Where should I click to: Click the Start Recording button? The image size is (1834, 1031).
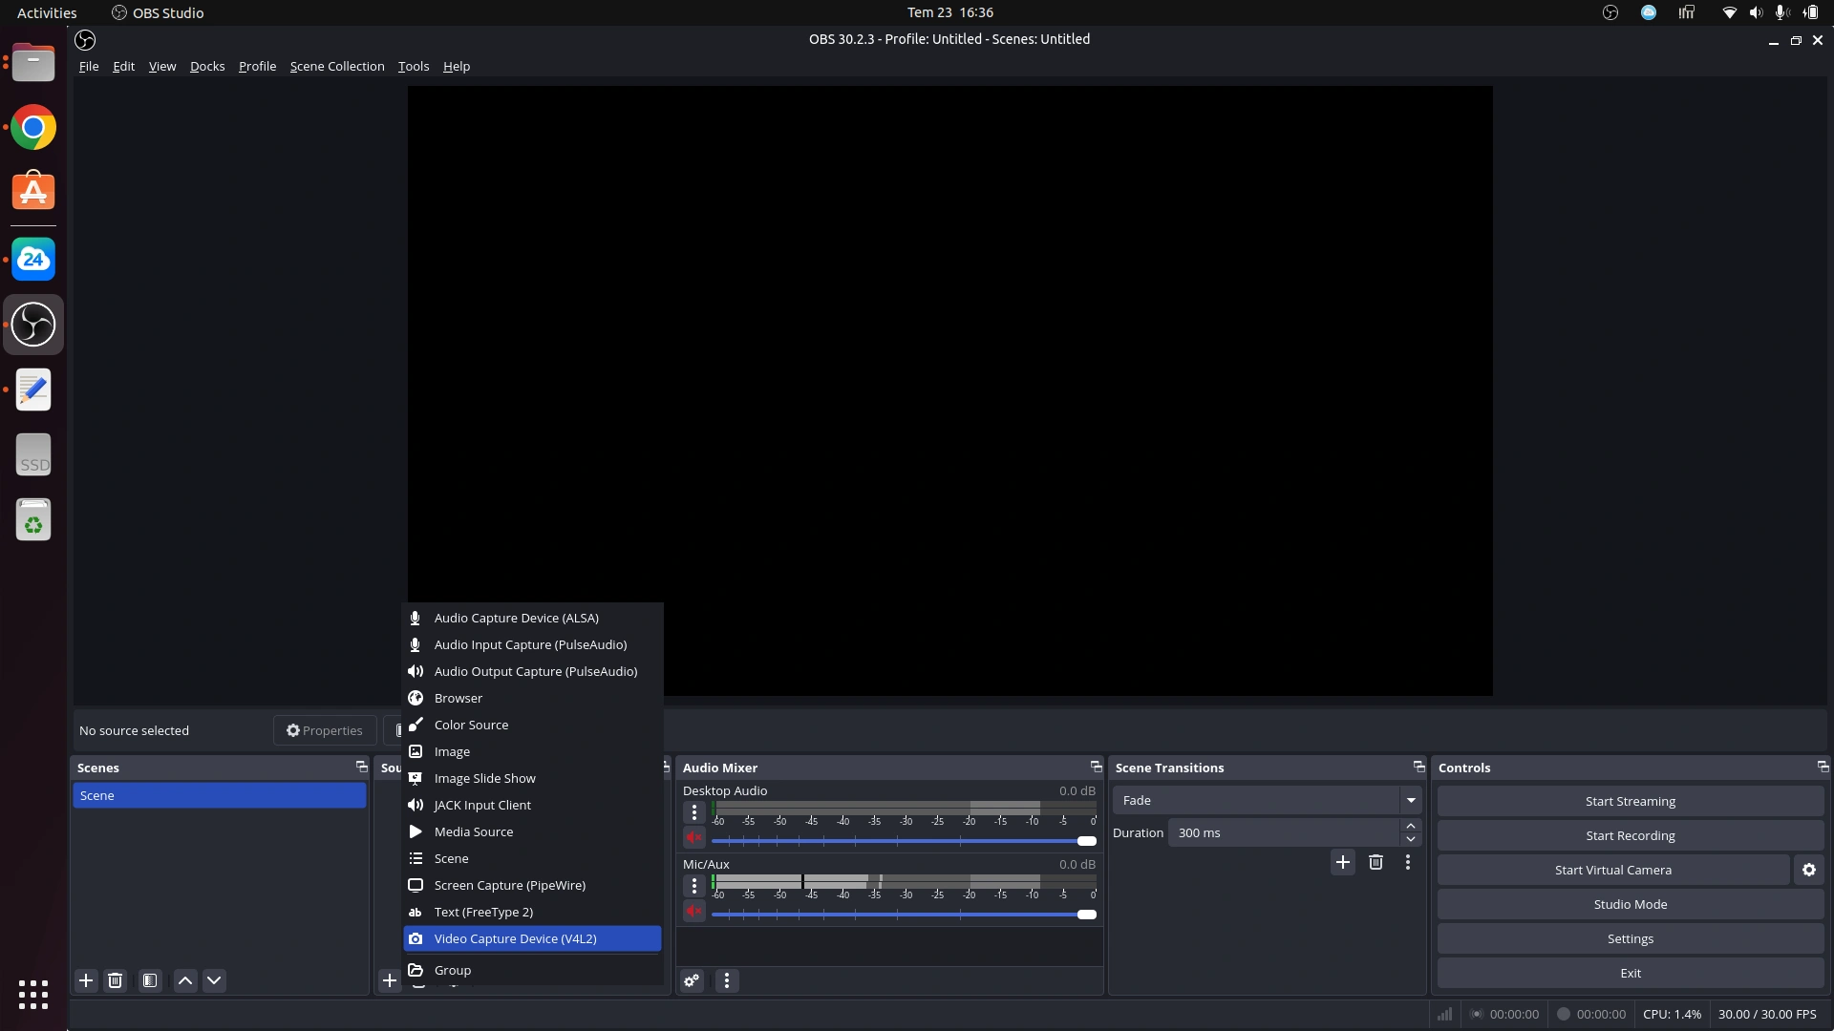(x=1630, y=835)
